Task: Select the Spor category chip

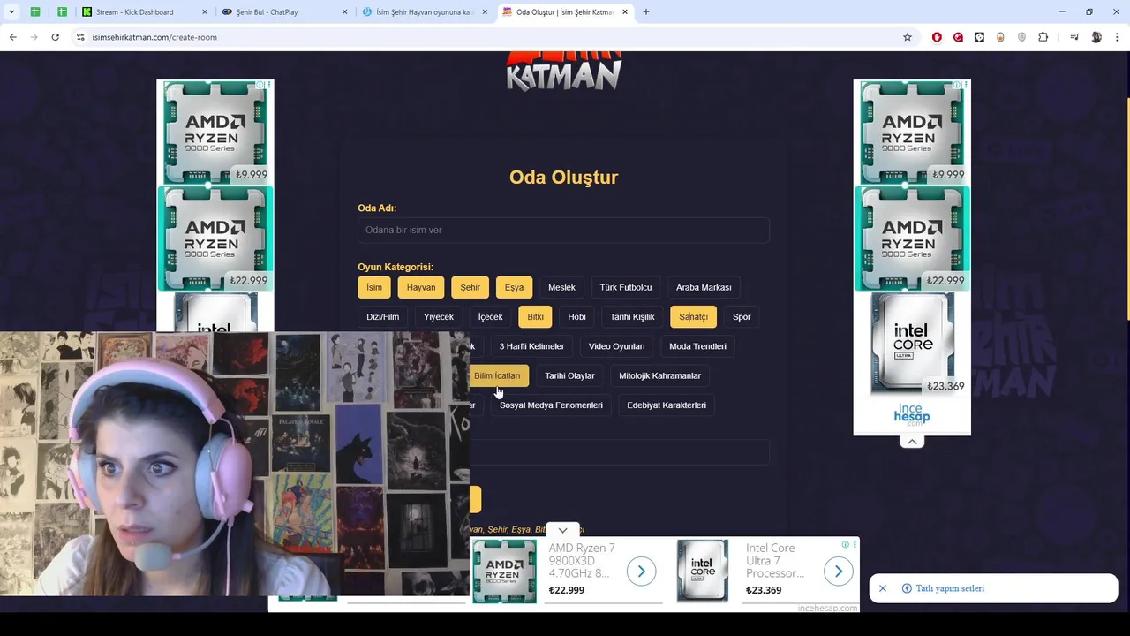Action: 742,317
